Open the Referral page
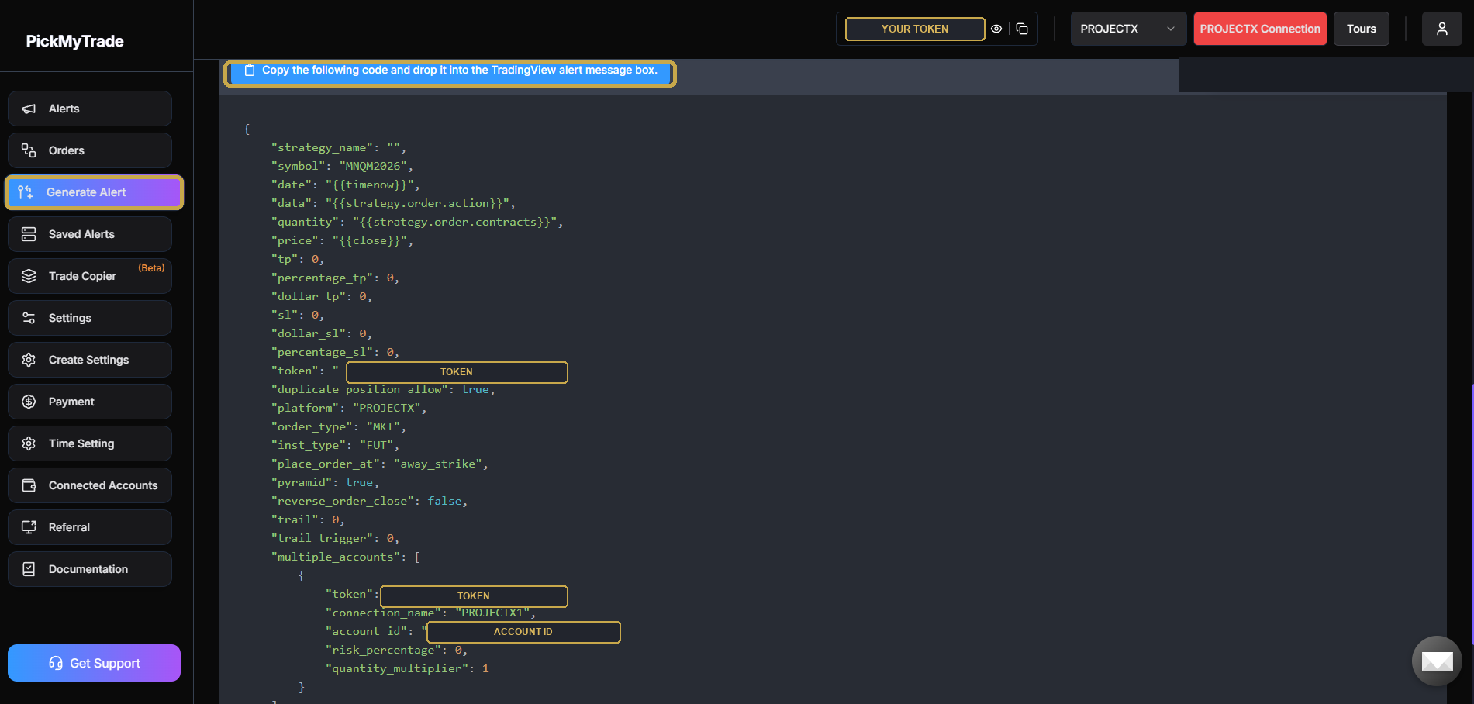This screenshot has height=704, width=1474. (x=90, y=527)
